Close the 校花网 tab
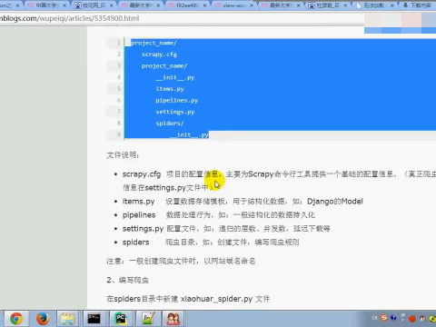Viewport: 436px width, 327px height. pyautogui.click(x=112, y=5)
